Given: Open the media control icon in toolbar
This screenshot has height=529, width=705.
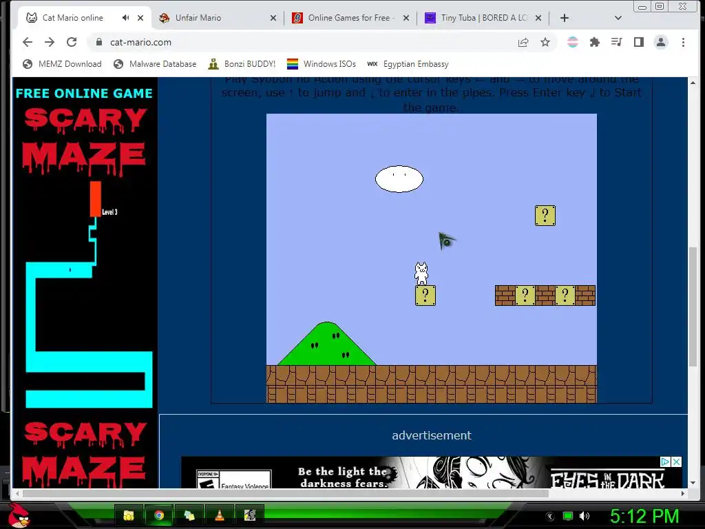Looking at the screenshot, I should [x=616, y=42].
